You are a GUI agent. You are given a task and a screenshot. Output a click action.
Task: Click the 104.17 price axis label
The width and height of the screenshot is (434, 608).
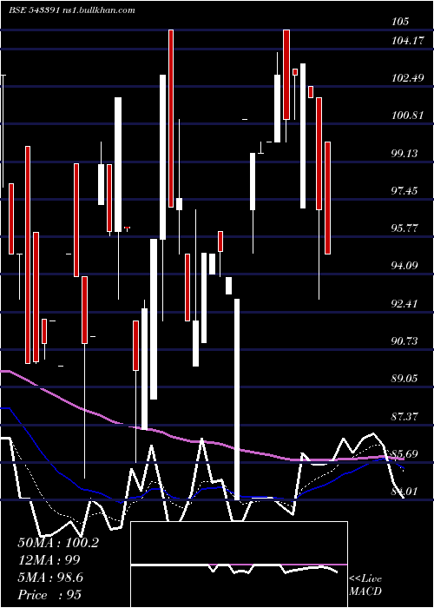coord(407,40)
